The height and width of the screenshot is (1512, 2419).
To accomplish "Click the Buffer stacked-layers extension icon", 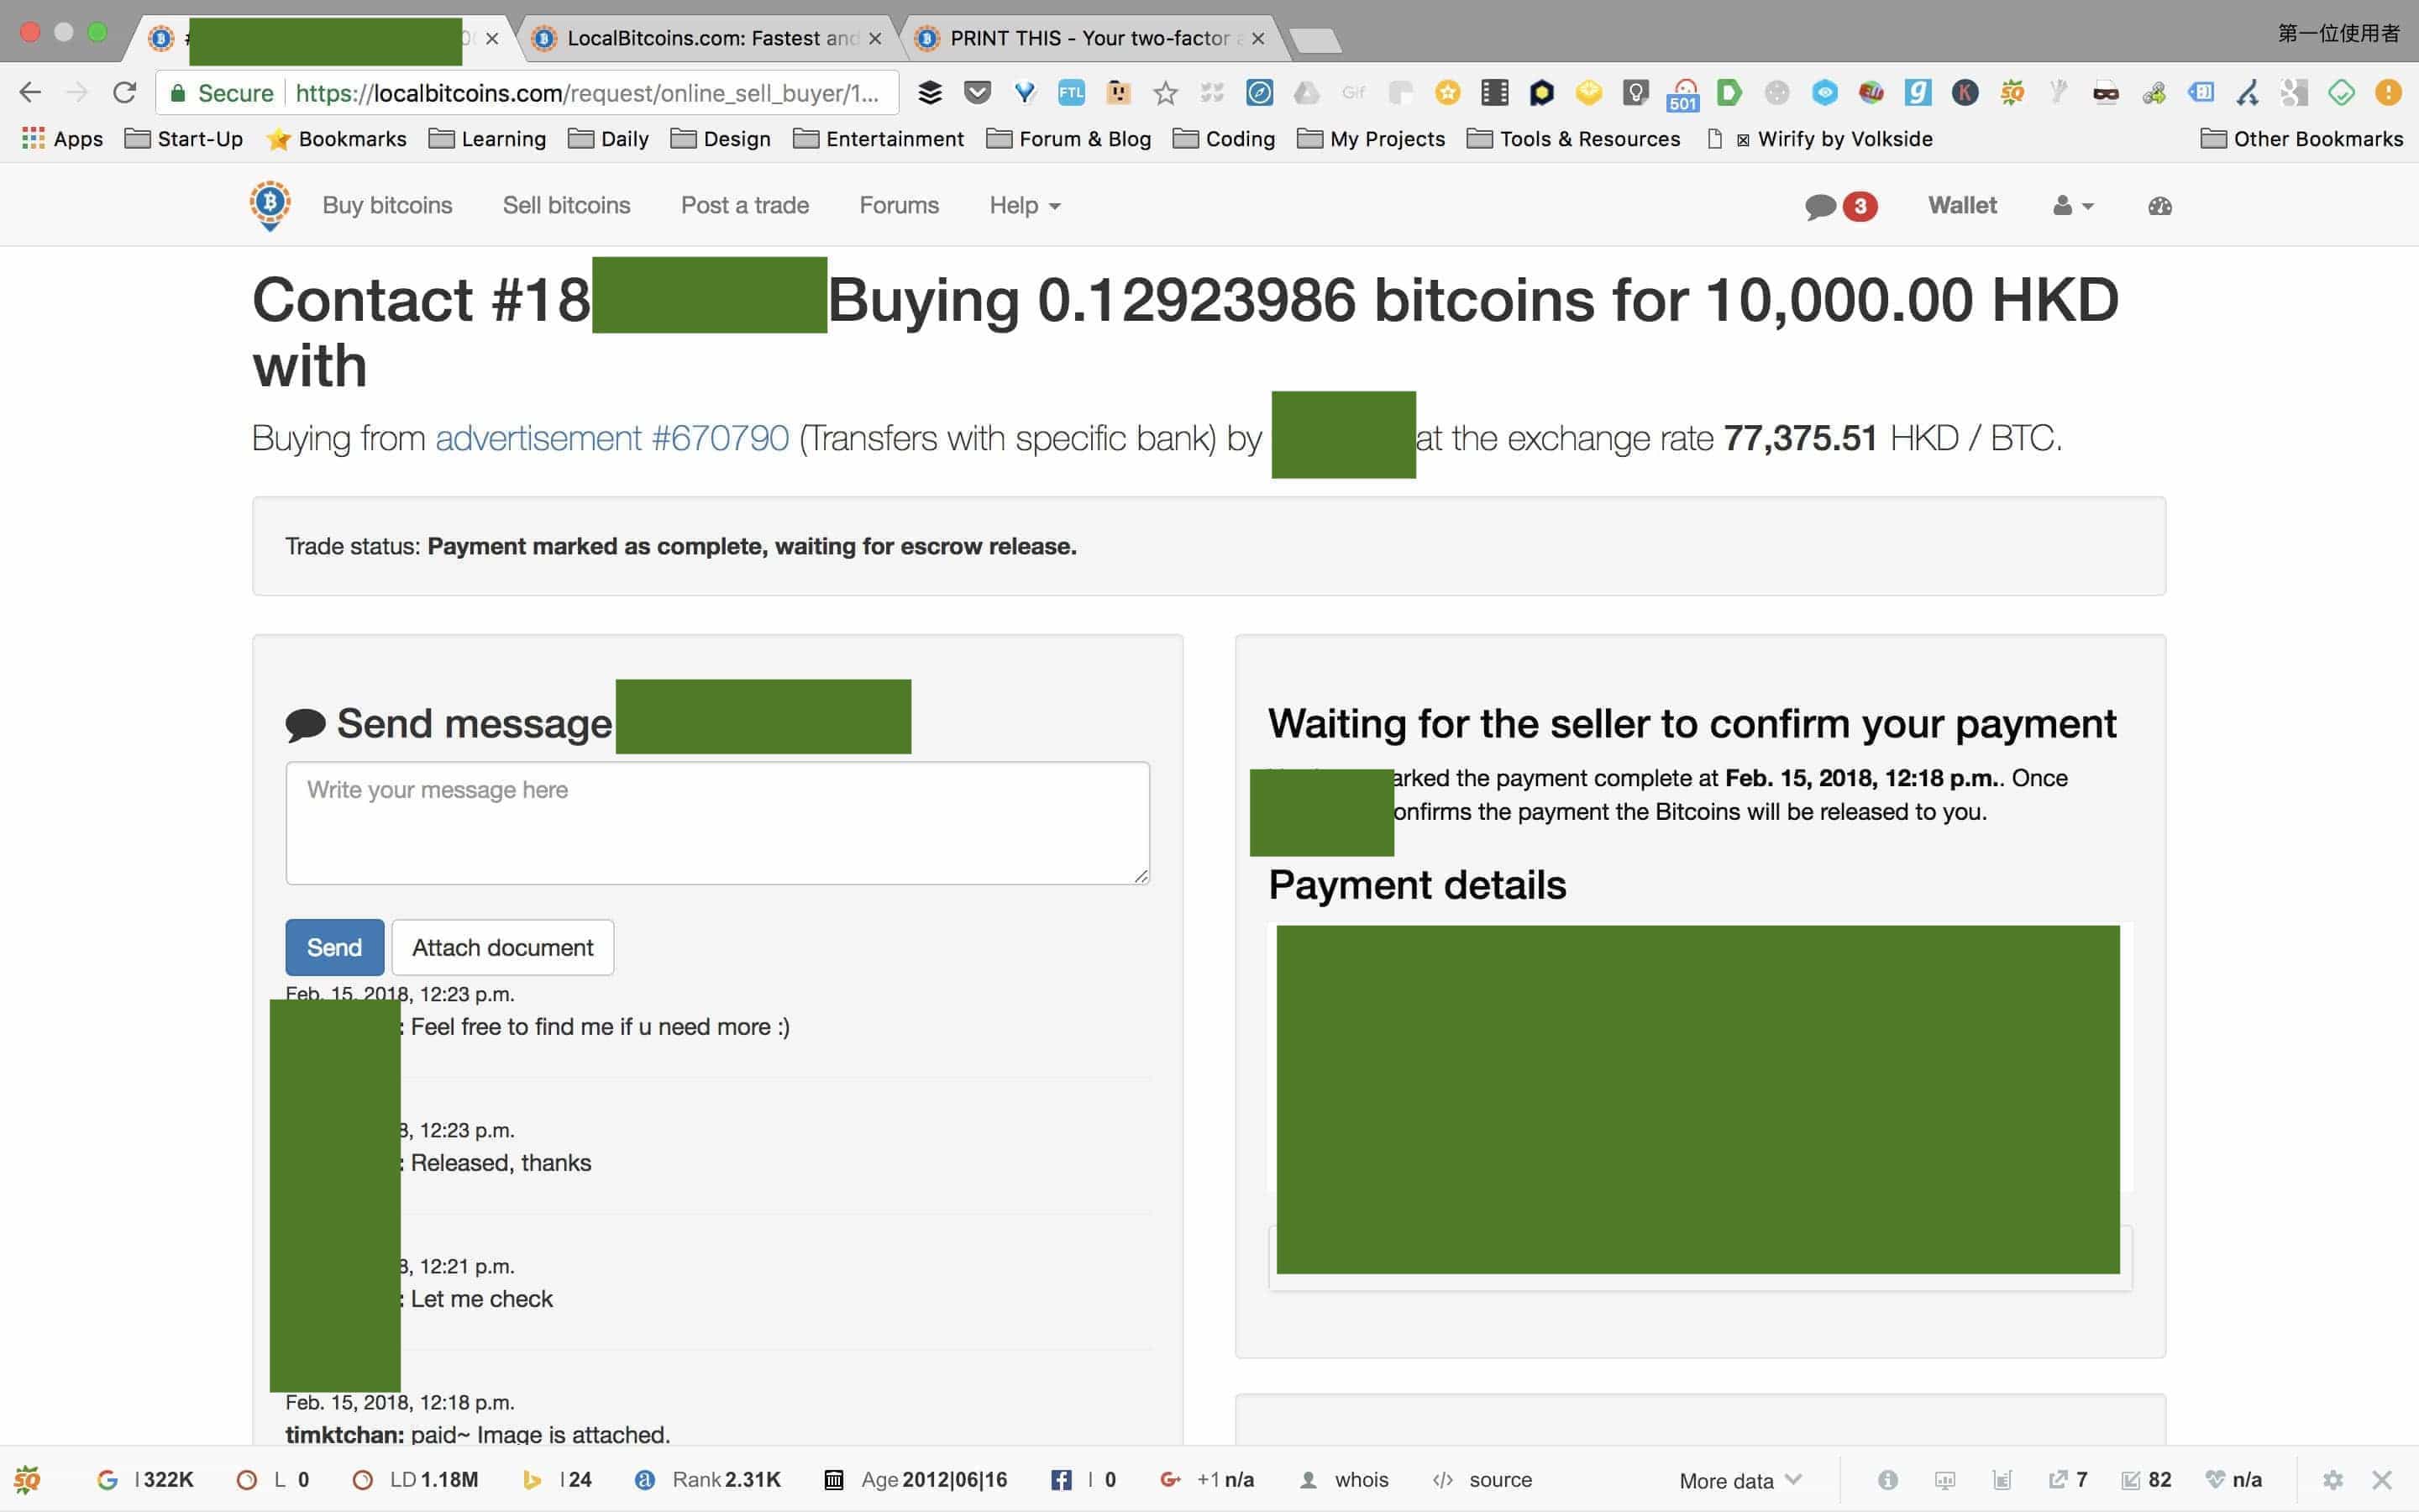I will (930, 93).
